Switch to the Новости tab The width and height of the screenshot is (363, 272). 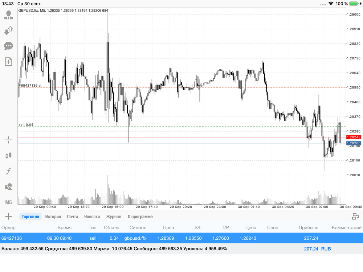pos(92,217)
